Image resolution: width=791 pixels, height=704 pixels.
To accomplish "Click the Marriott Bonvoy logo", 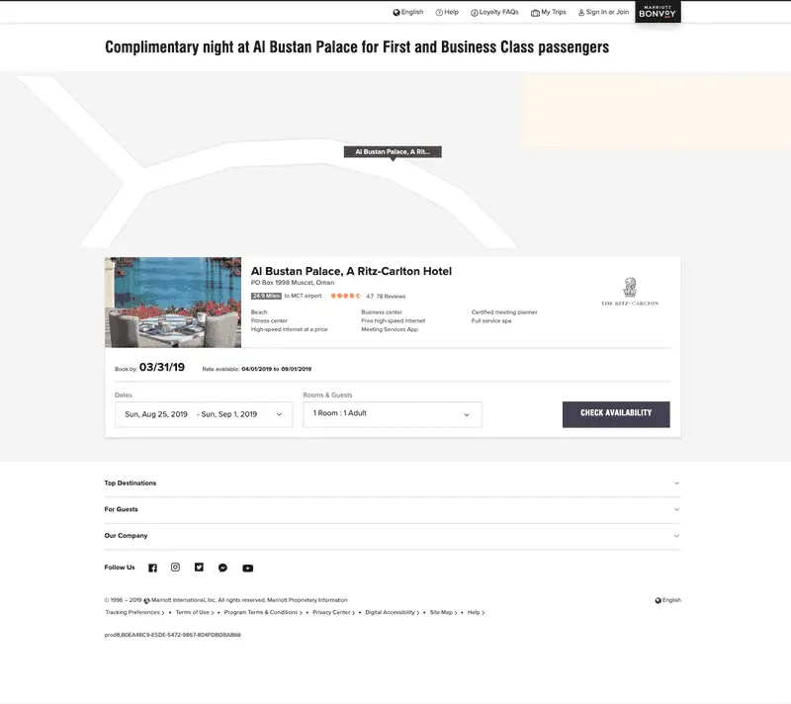I will 658,12.
